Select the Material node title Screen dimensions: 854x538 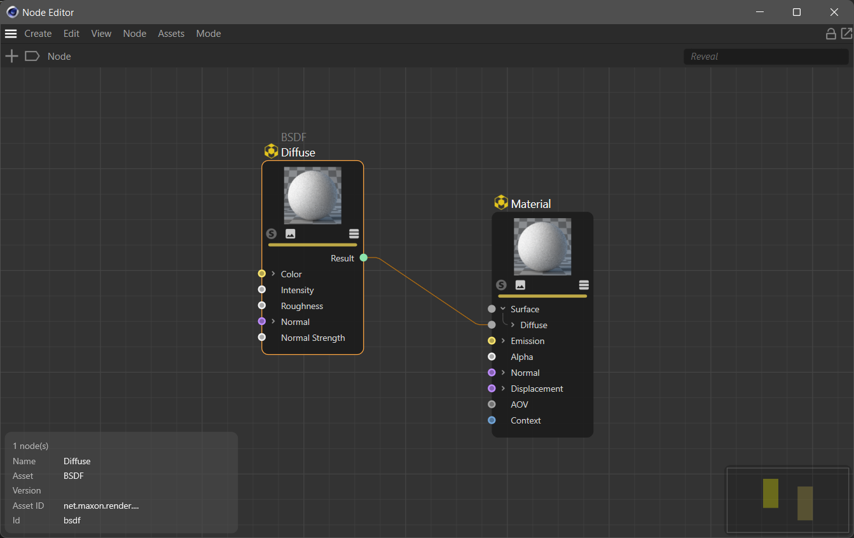click(x=531, y=204)
